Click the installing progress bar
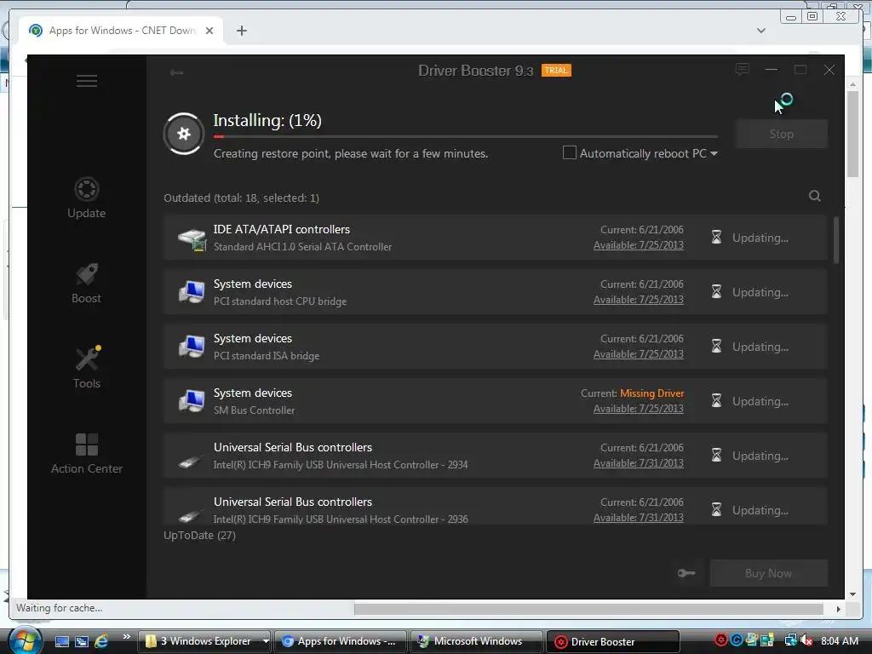The height and width of the screenshot is (654, 872). coord(466,136)
